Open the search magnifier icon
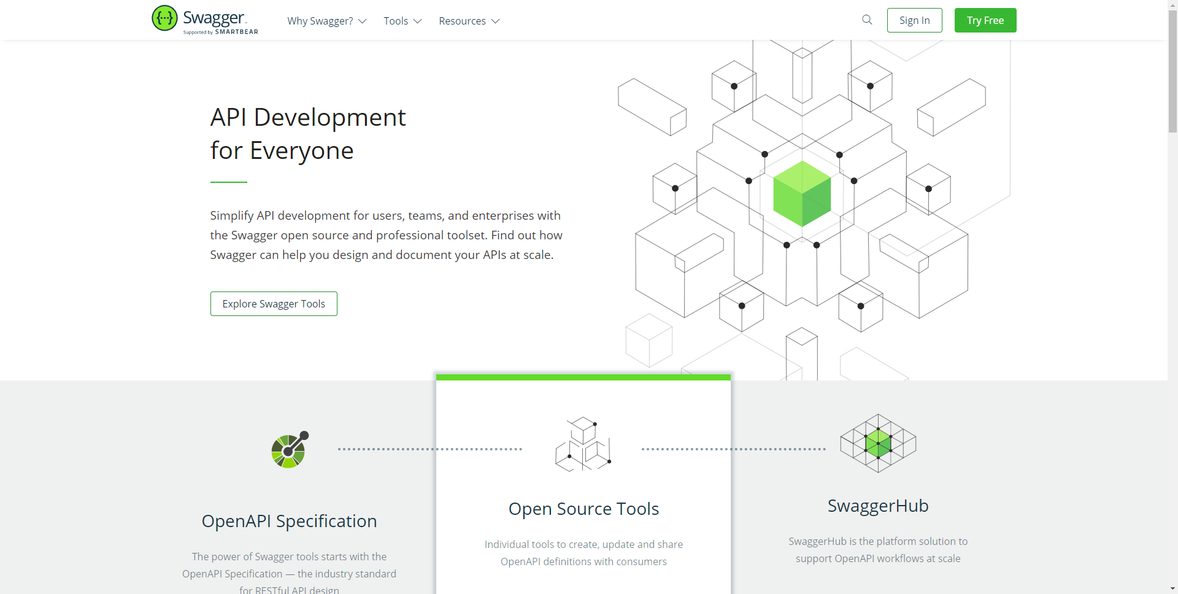Viewport: 1178px width, 594px height. pos(867,20)
